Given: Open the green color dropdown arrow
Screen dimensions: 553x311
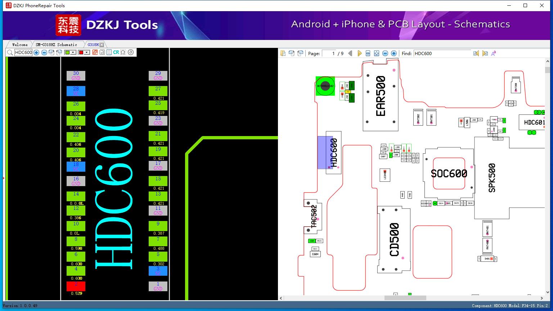Looking at the screenshot, I should (x=73, y=53).
